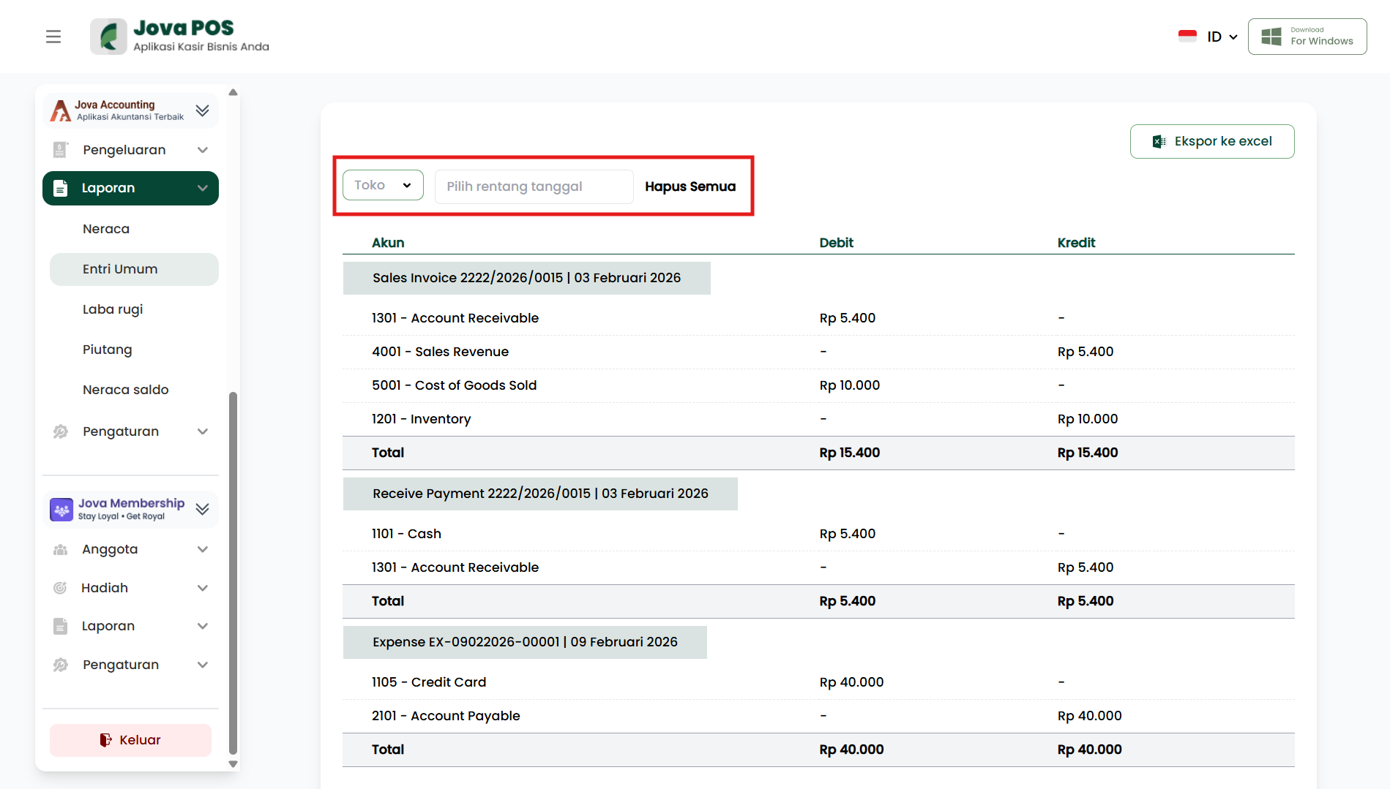Viewport: 1390px width, 789px height.
Task: Click the Windows logo download icon
Action: click(1271, 37)
